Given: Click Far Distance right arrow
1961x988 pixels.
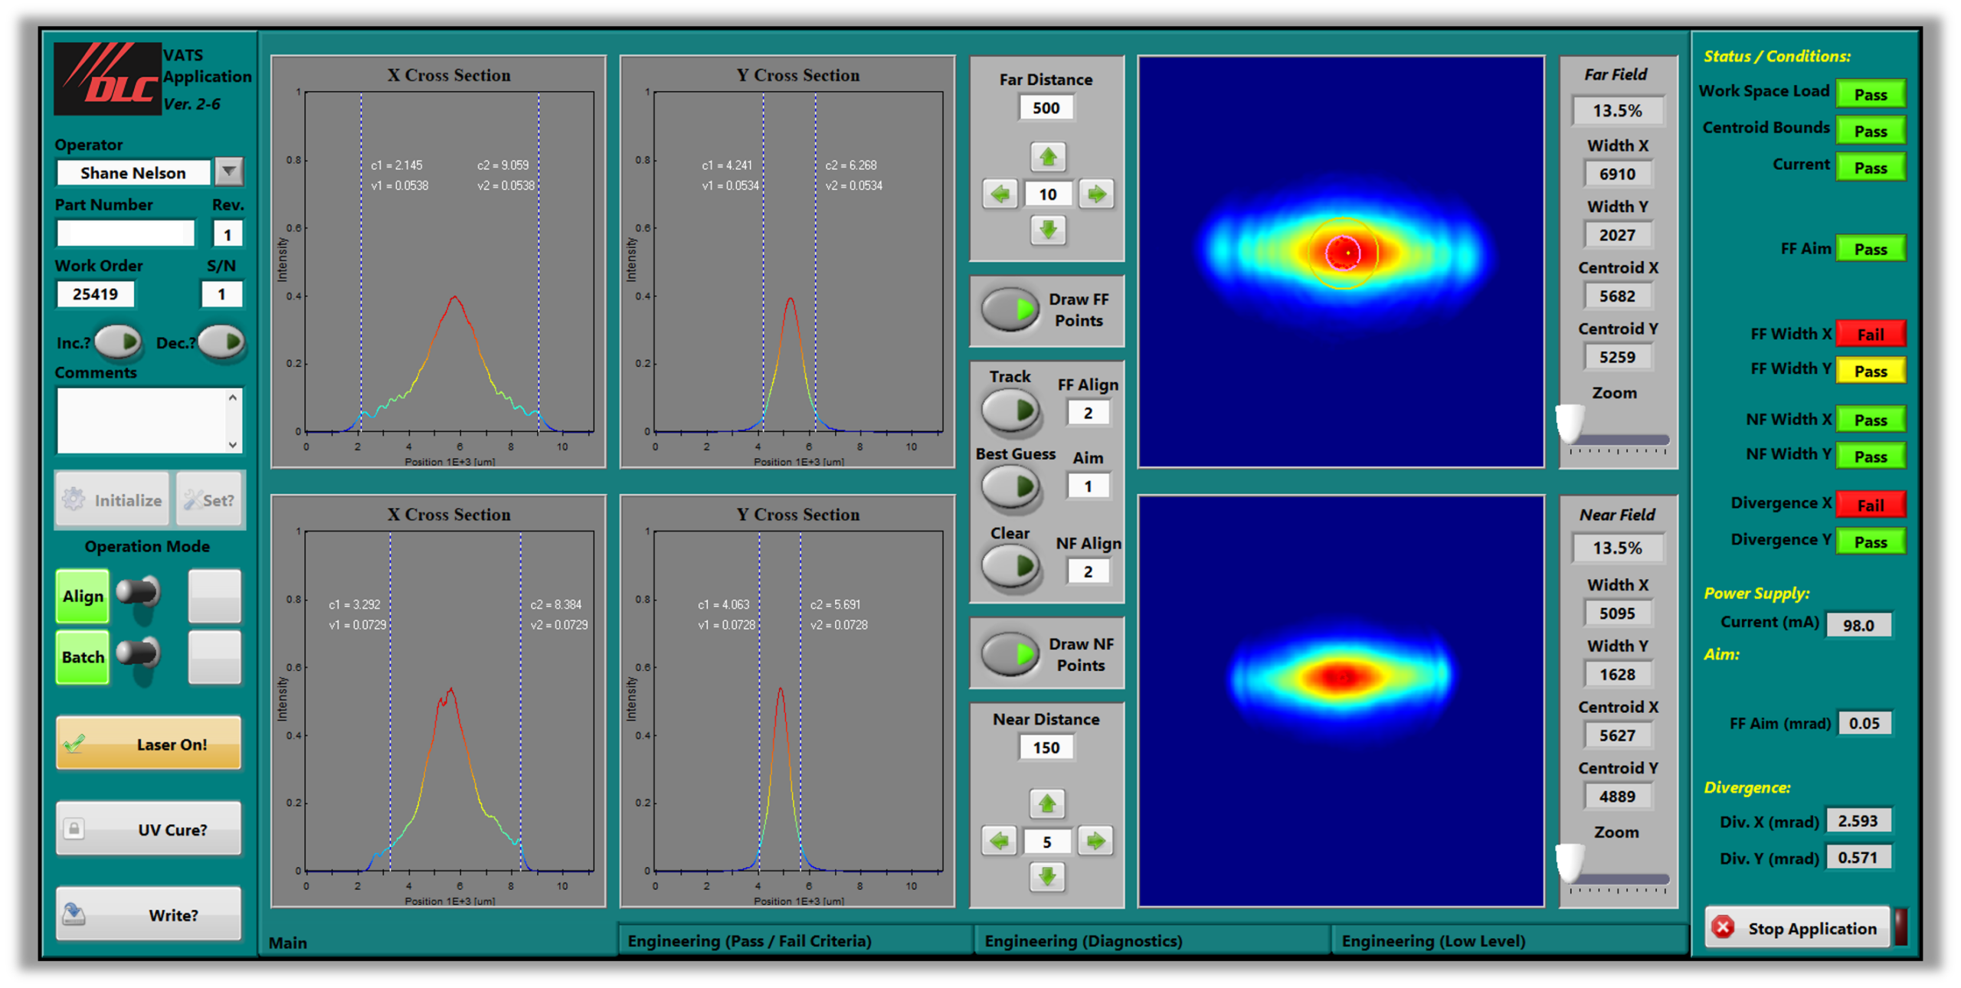Looking at the screenshot, I should click(x=1096, y=194).
